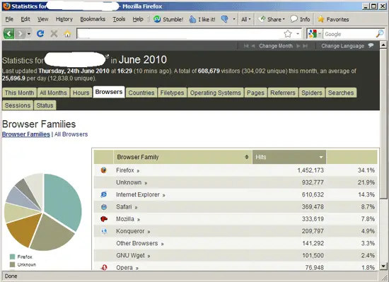Viewport: 389px width, 282px height.
Task: Reload the page with the refresh icon
Action: [x=40, y=34]
